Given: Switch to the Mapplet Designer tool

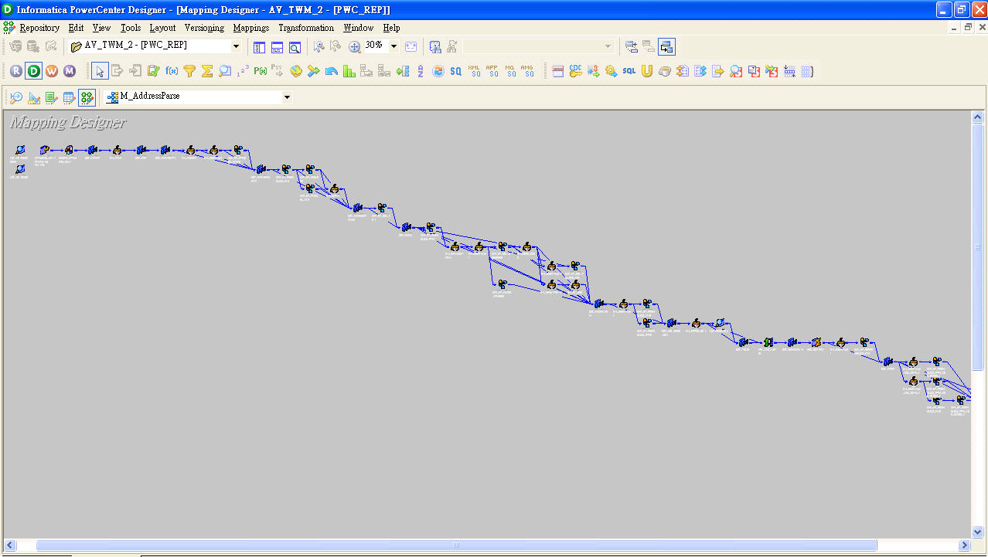Looking at the screenshot, I should click(x=70, y=97).
